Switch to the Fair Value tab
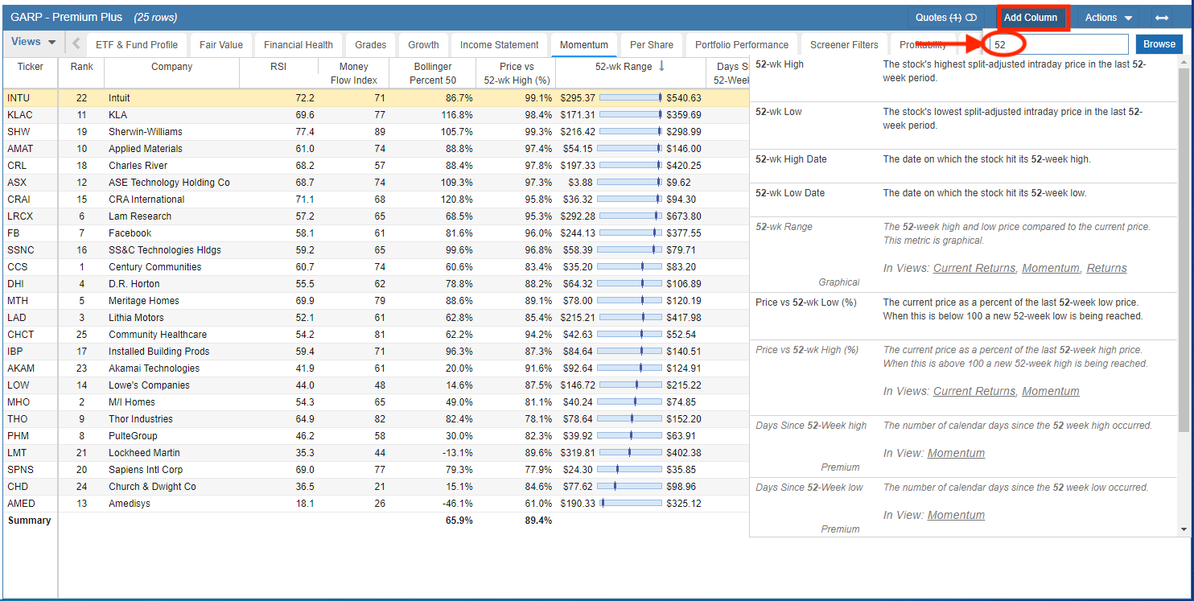1194x601 pixels. pyautogui.click(x=221, y=45)
